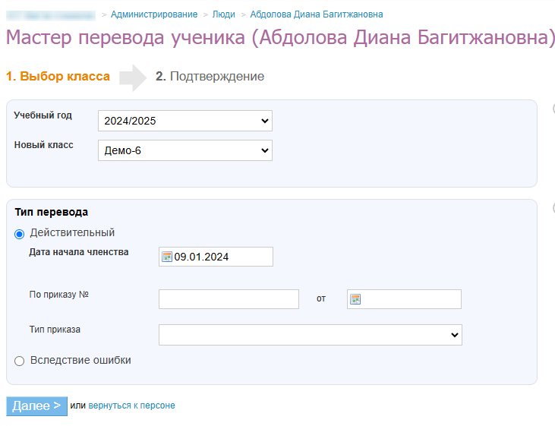Click the gray arrow between wizard steps
555x426 pixels.
coord(133,77)
